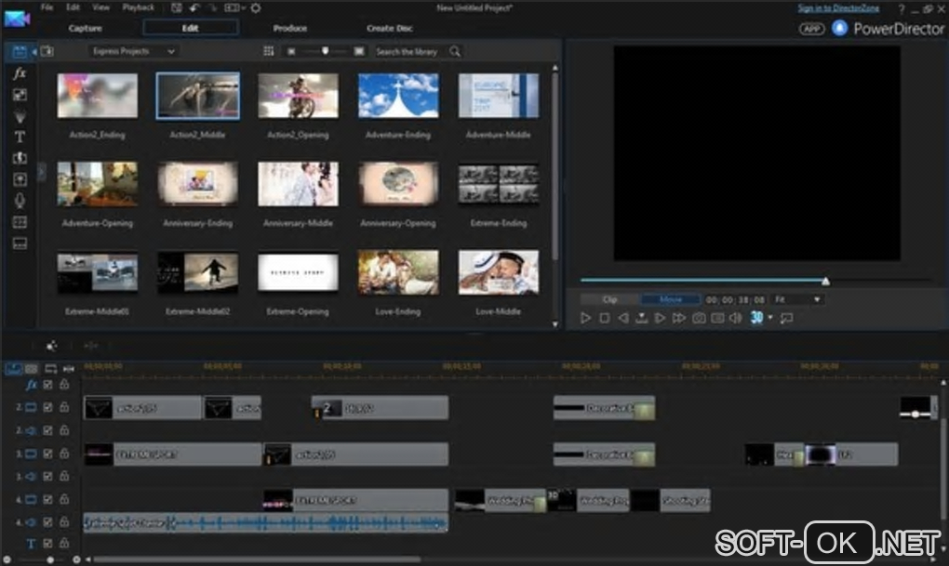This screenshot has height=566, width=949.
Task: Open the View menu
Action: click(100, 7)
